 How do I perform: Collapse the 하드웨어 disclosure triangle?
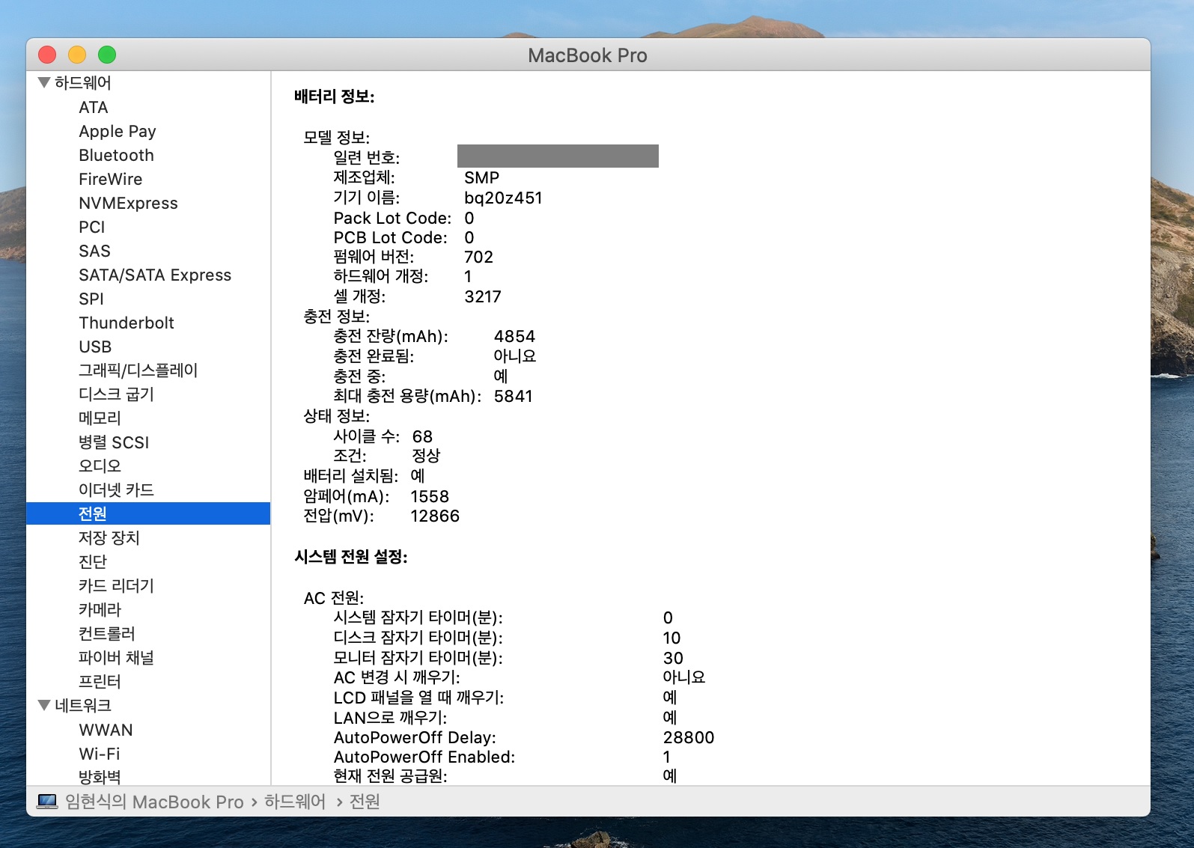point(44,82)
